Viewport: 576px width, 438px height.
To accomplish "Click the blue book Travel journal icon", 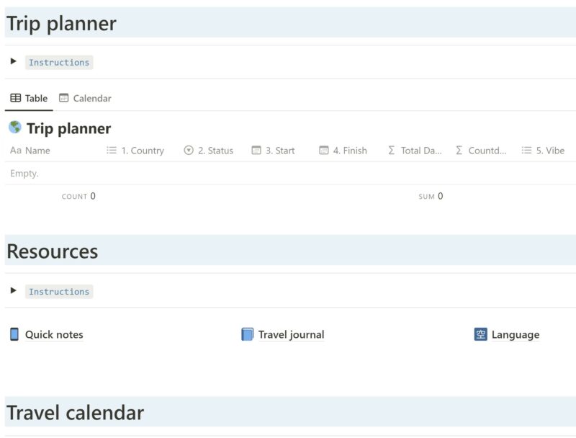I will pyautogui.click(x=248, y=334).
